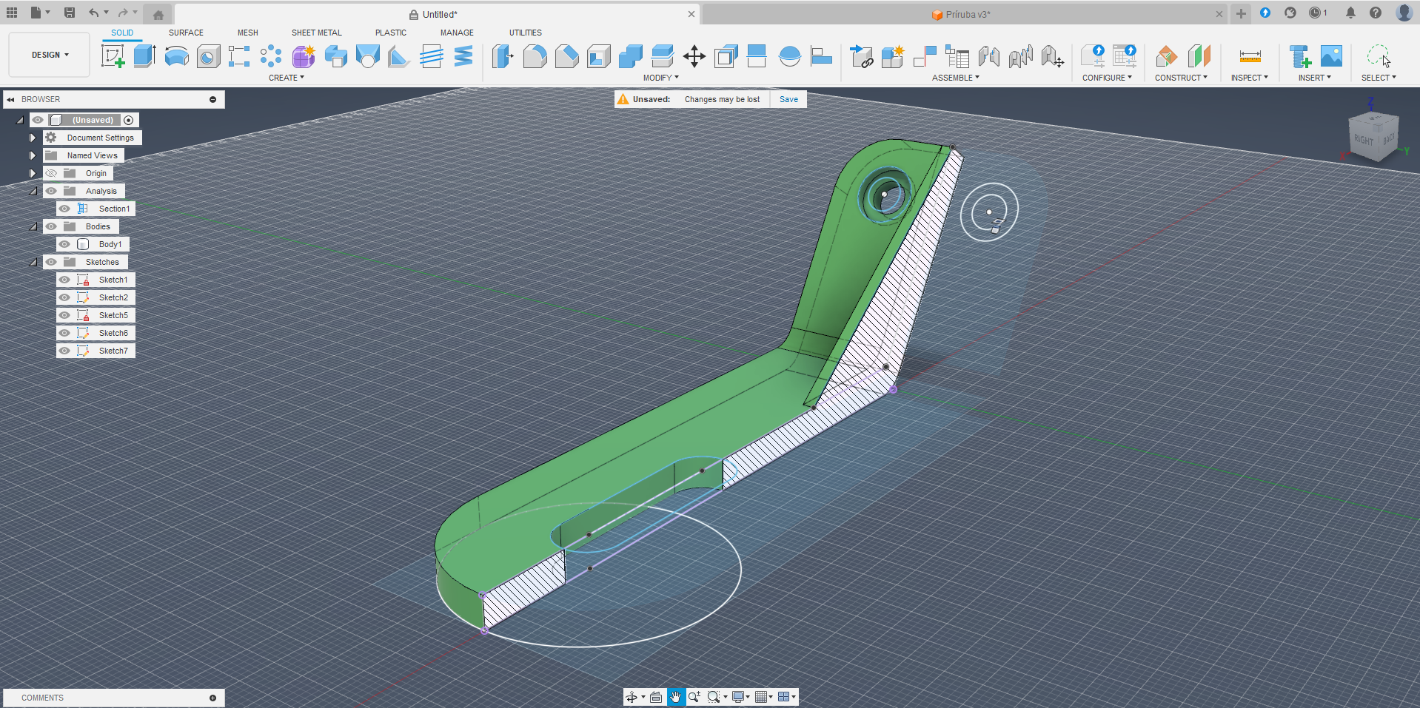
Task: Click the ViewCube RIGHT face
Action: [x=1364, y=139]
